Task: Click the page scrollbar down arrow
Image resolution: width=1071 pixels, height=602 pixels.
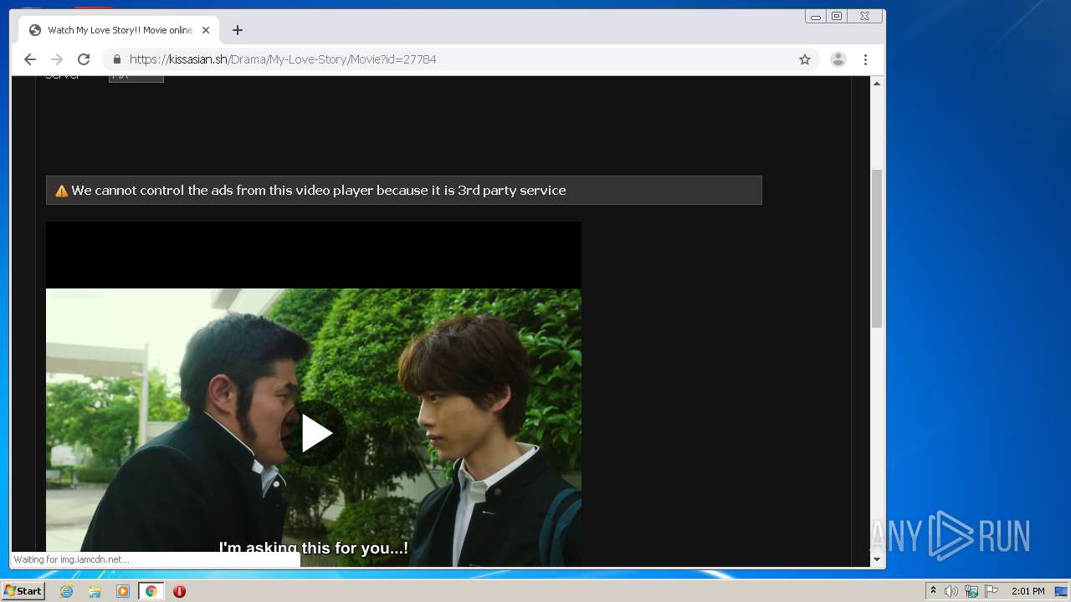Action: (877, 559)
